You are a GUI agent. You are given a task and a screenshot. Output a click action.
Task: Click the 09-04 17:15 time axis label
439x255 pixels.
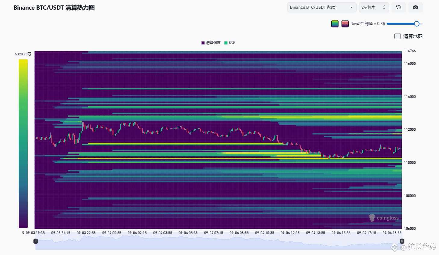[x=366, y=233]
